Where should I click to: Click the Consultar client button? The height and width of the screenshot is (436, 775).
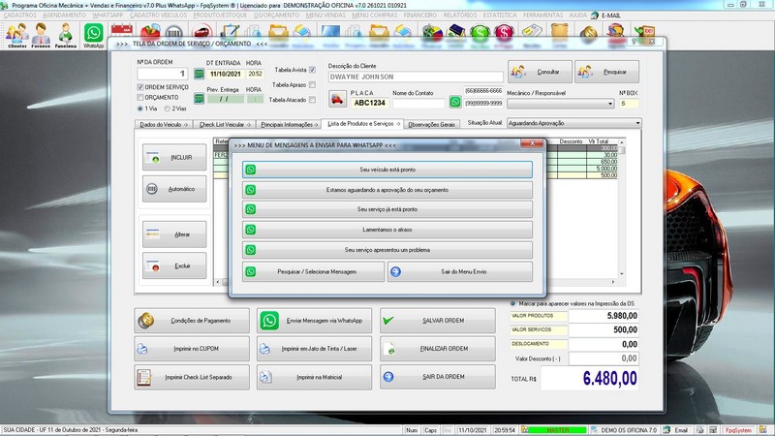540,72
